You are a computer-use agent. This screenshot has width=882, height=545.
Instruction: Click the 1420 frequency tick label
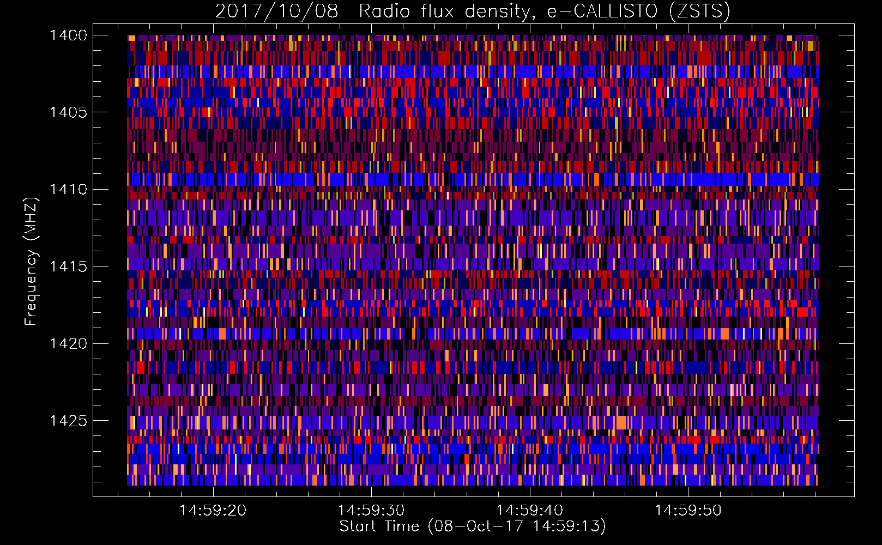(x=68, y=343)
